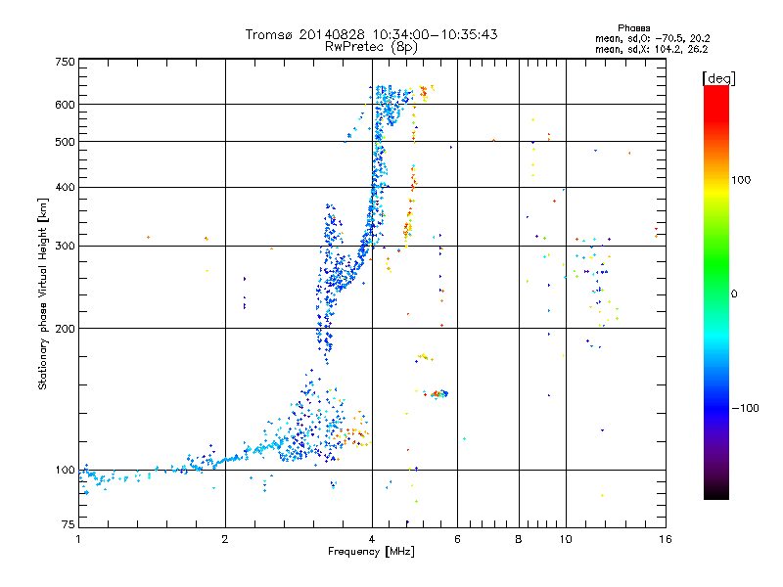The height and width of the screenshot is (587, 783).
Task: Click the y-axis '300' tick label
Action: (65, 246)
